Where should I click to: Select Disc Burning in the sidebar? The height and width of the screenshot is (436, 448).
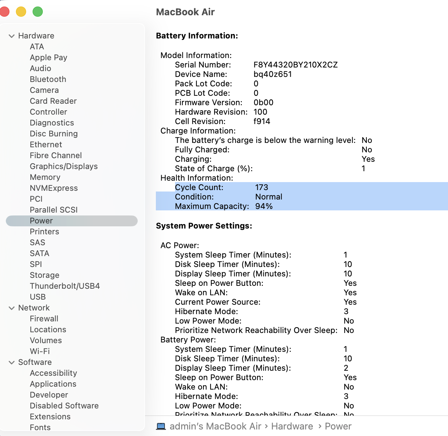tap(54, 134)
